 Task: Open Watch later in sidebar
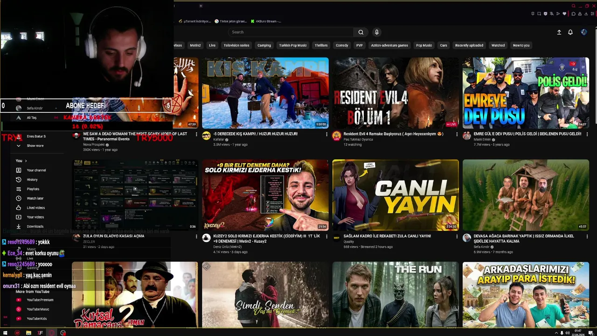click(x=35, y=198)
